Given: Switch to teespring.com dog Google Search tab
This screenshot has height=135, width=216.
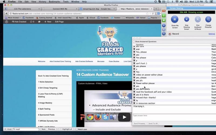Looking at the screenshot, I should 97,9.
